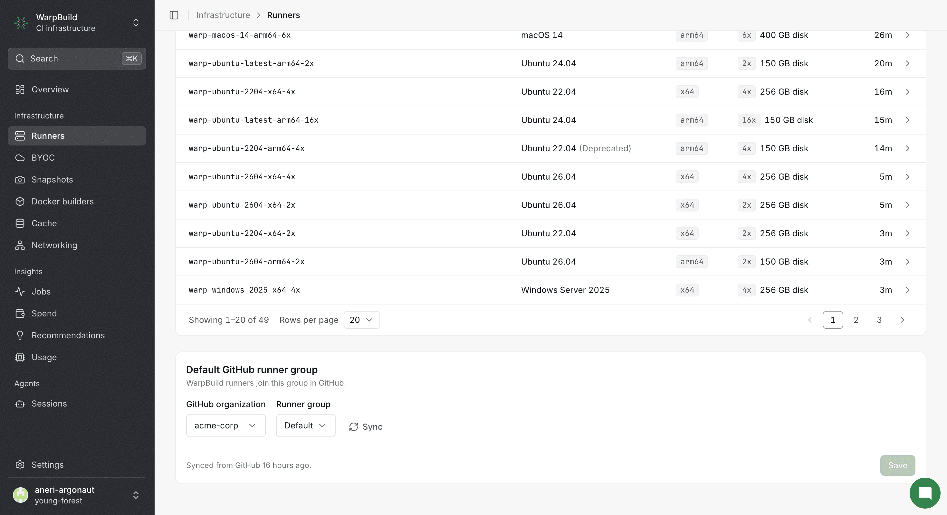
Task: Expand the warp-windows-2025-x64-4x row chevron
Action: (x=908, y=290)
